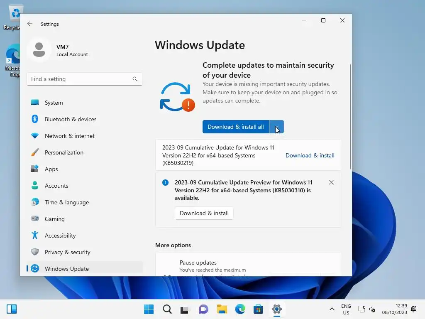Open the Apps settings page
The width and height of the screenshot is (425, 319).
point(85,169)
